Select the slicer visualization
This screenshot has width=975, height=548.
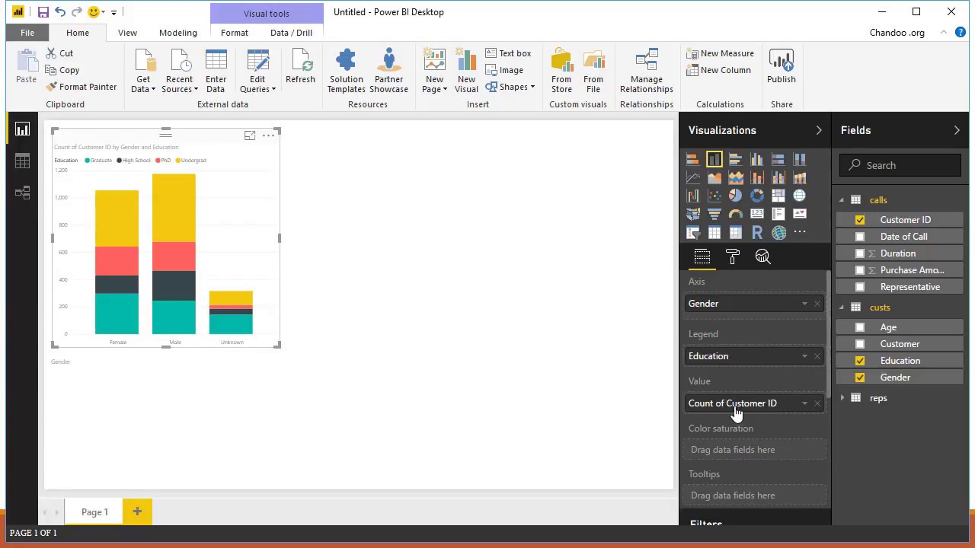click(692, 232)
